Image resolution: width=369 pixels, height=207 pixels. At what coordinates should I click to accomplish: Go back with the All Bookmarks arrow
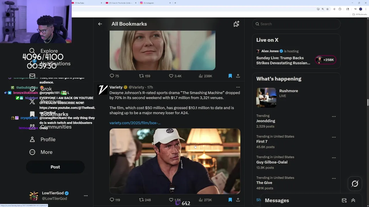click(100, 24)
